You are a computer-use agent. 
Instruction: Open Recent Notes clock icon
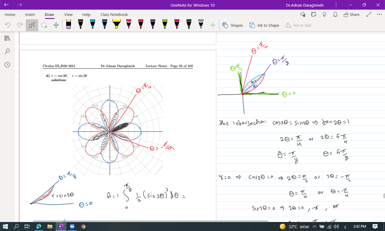pyautogui.click(x=7, y=65)
